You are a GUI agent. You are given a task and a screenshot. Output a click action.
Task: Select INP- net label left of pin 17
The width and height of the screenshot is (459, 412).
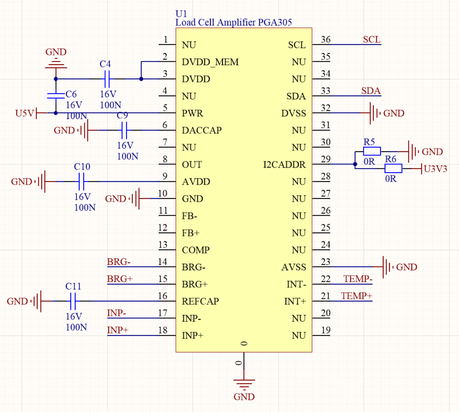116,313
